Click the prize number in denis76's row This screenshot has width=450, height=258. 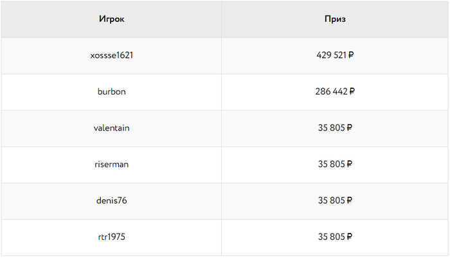[x=332, y=201]
